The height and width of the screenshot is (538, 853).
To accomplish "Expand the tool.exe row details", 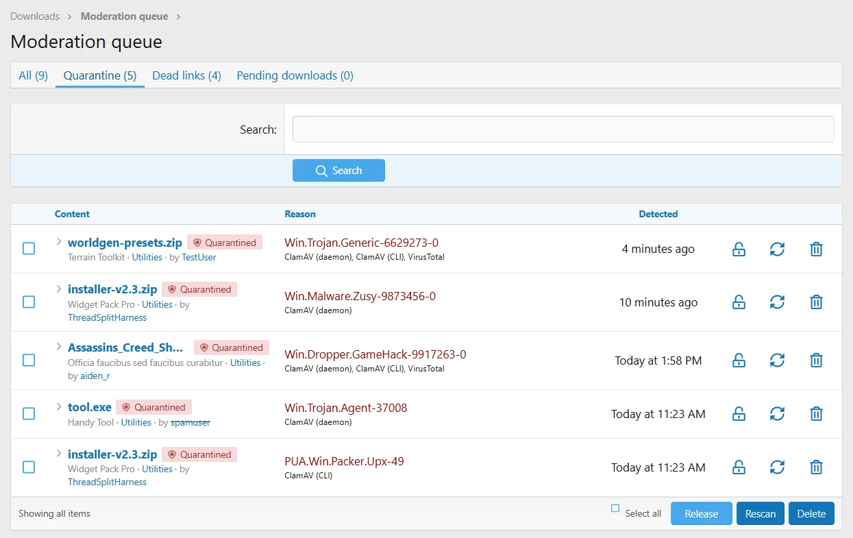I will click(x=59, y=406).
